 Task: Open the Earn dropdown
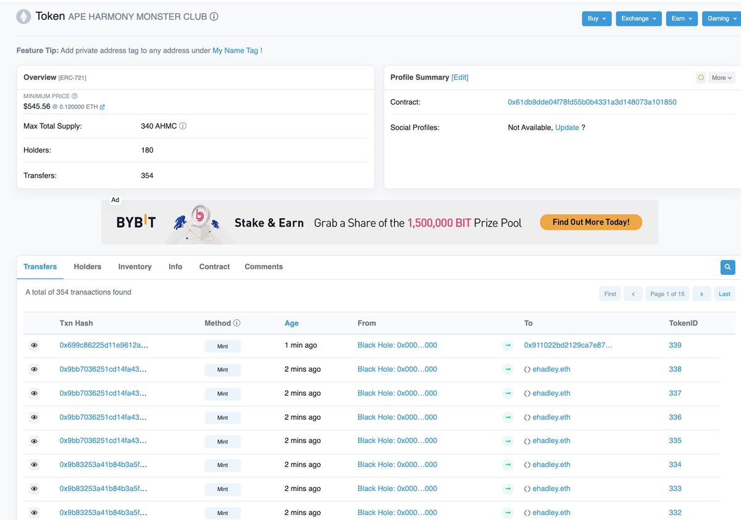point(682,19)
